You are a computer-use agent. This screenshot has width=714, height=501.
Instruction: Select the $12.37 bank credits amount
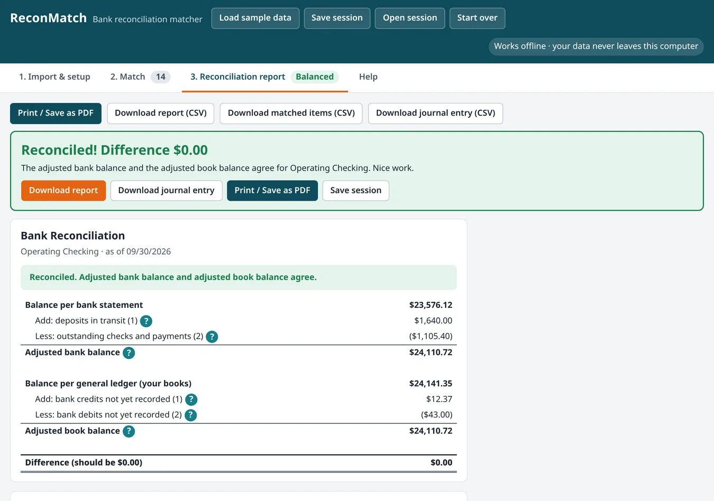[439, 400]
